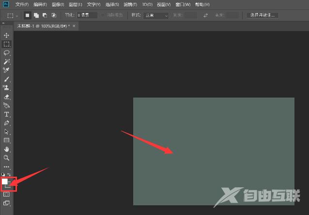309x215 pixels.
Task: Select the Pen tool
Action: 6,123
